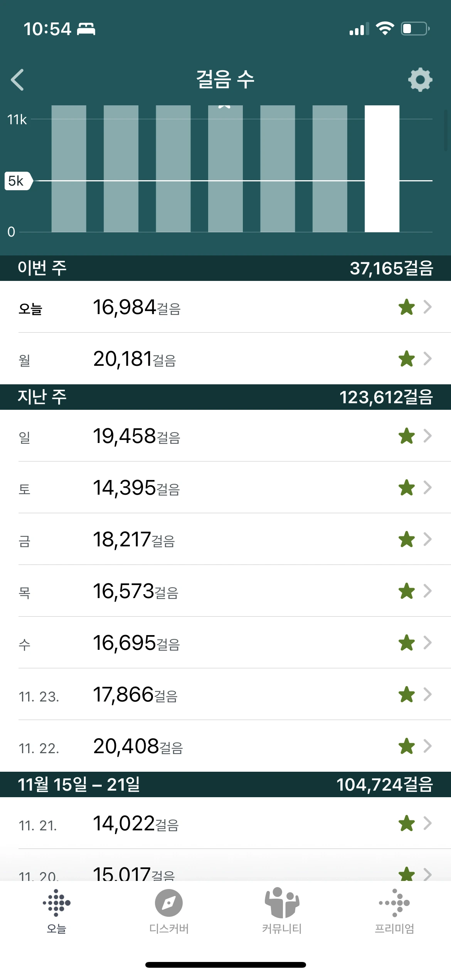Screen dimensions: 451x977
Task: Tap the Discover compass icon
Action: [x=169, y=903]
